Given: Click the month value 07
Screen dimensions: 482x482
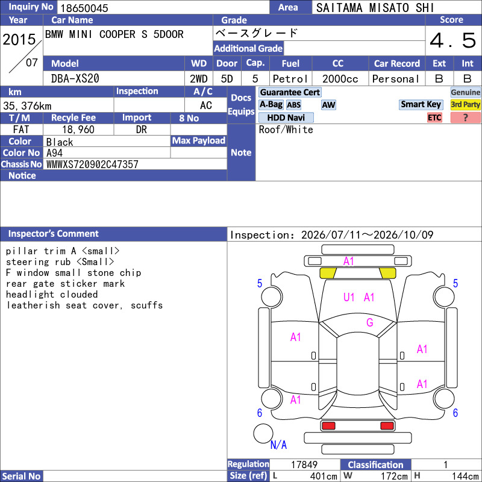Looking at the screenshot, I should (x=32, y=63).
